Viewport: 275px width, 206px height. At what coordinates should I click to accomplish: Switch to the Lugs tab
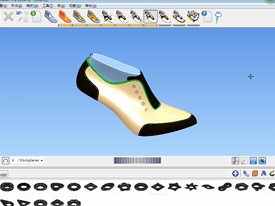pos(4,175)
